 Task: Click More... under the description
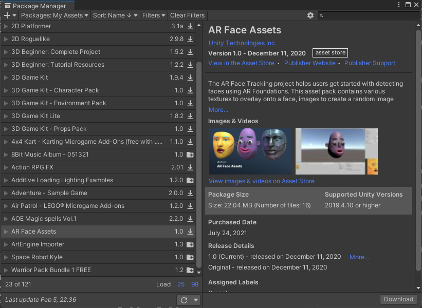pyautogui.click(x=218, y=110)
